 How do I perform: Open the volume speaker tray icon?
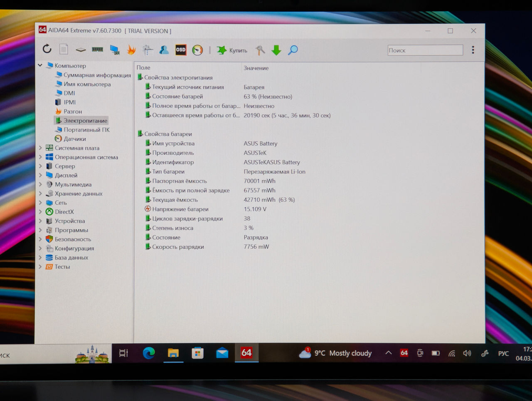click(x=467, y=353)
